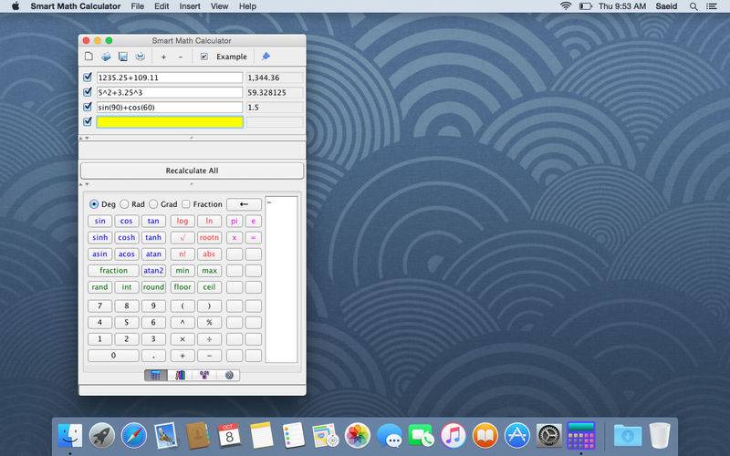The height and width of the screenshot is (456, 730).
Task: Click the white history list pane
Action: point(281,279)
